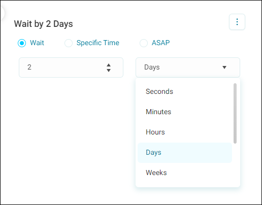Click the stepper down arrow for wait value
The image size is (262, 205).
(x=109, y=70)
